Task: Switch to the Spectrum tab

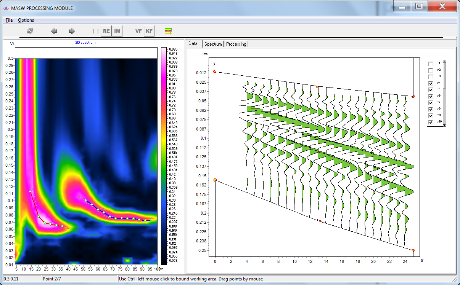Action: [213, 44]
